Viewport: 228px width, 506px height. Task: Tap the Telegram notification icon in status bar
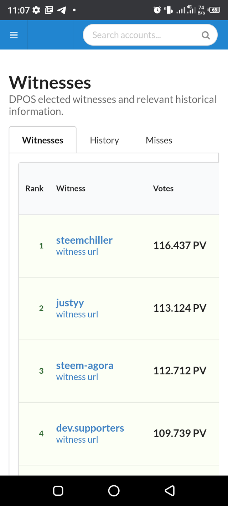[x=61, y=10]
